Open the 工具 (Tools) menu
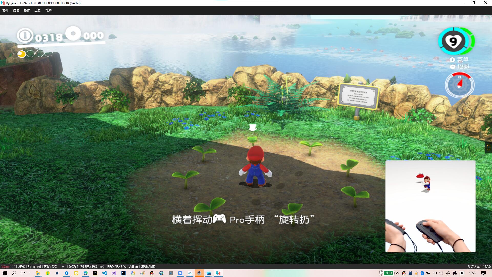The height and width of the screenshot is (277, 492). pyautogui.click(x=38, y=11)
